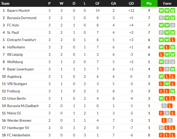Click the Form column header
177x139 pixels.
(x=167, y=3)
